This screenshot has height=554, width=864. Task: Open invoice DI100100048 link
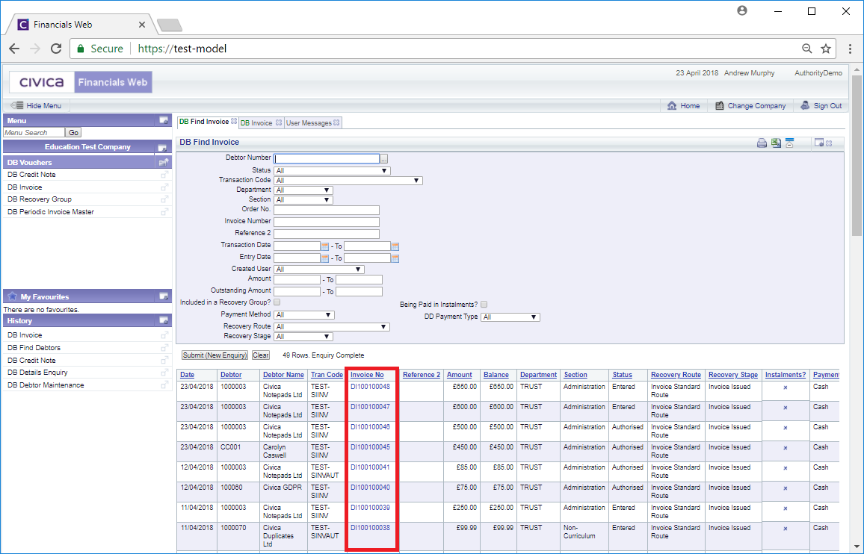click(x=370, y=387)
